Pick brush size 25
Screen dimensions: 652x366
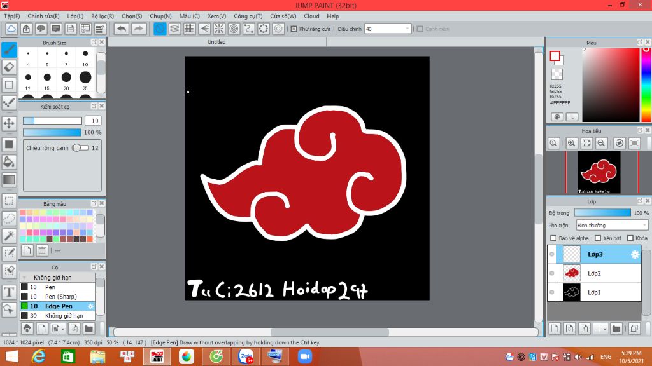pyautogui.click(x=85, y=80)
